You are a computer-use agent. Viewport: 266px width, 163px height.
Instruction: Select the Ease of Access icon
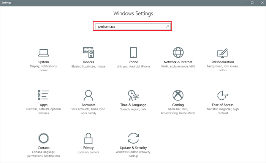223,95
